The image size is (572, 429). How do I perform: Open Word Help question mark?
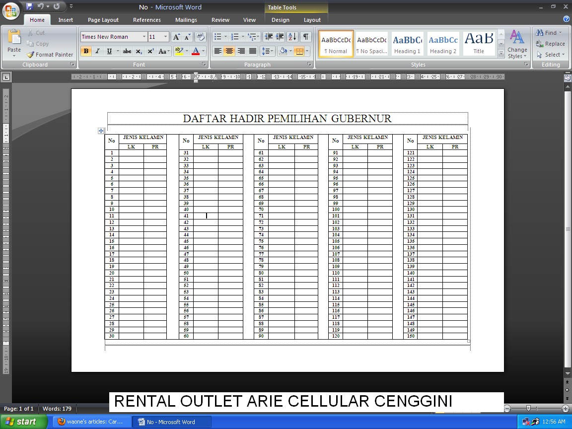[567, 19]
